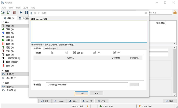This screenshot has height=108, width=178.
Task: Open the 视图 menu
Action: 18,7
